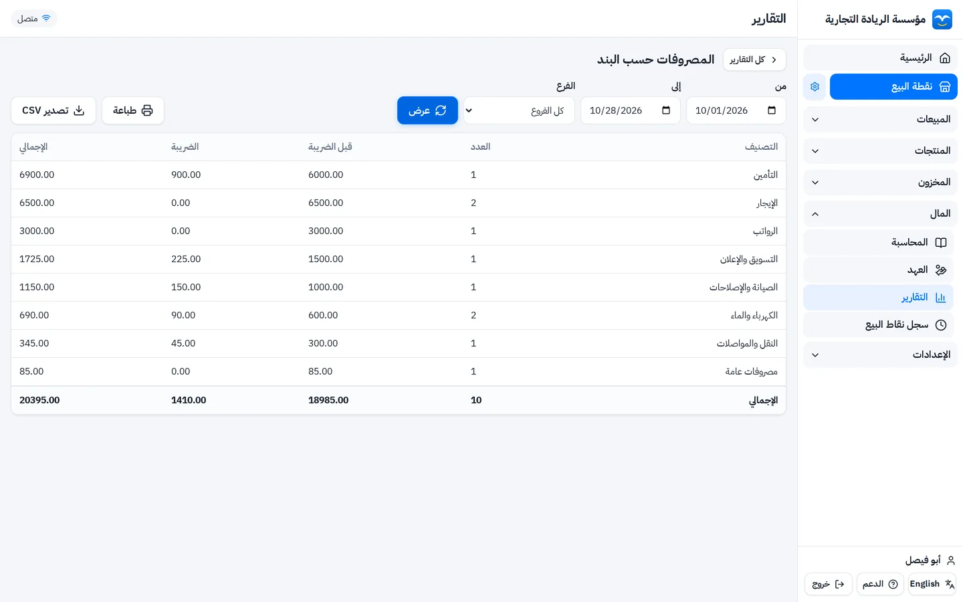Click the الضريبة column header
The image size is (963, 602).
(x=185, y=147)
